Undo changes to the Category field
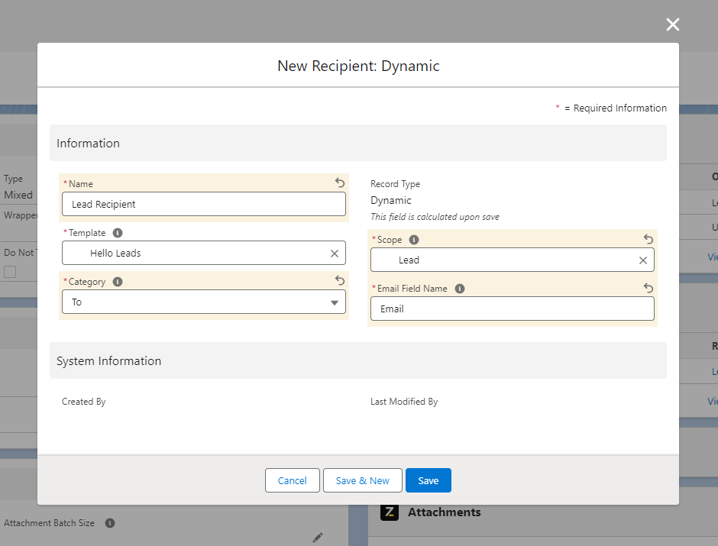 [340, 281]
